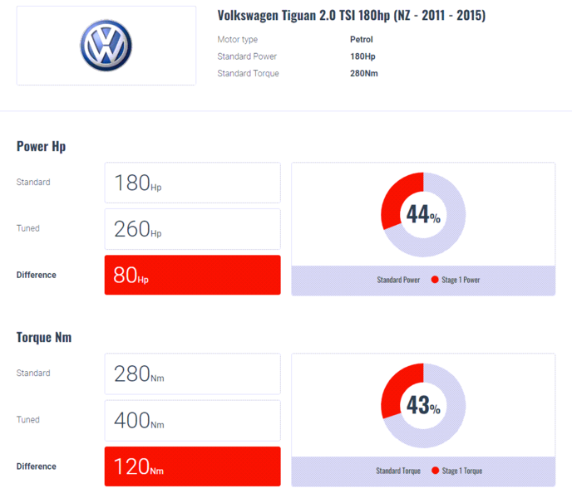
Task: Click the Tuned label in Torque section
Action: [28, 420]
